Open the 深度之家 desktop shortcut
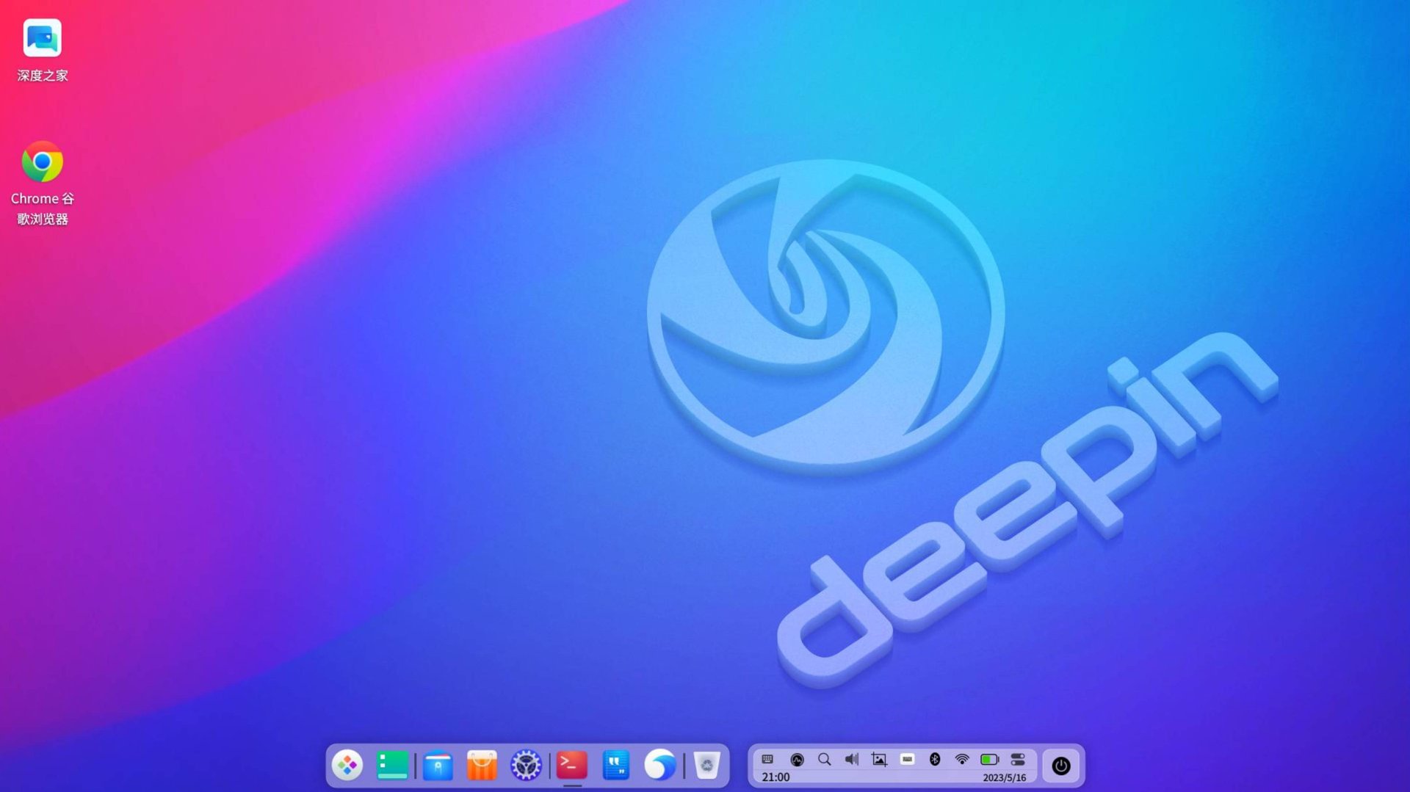 pos(42,37)
